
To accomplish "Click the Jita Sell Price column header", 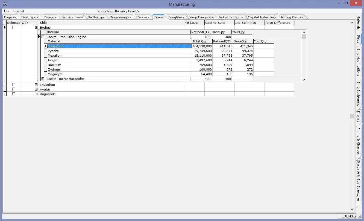I will [x=249, y=23].
